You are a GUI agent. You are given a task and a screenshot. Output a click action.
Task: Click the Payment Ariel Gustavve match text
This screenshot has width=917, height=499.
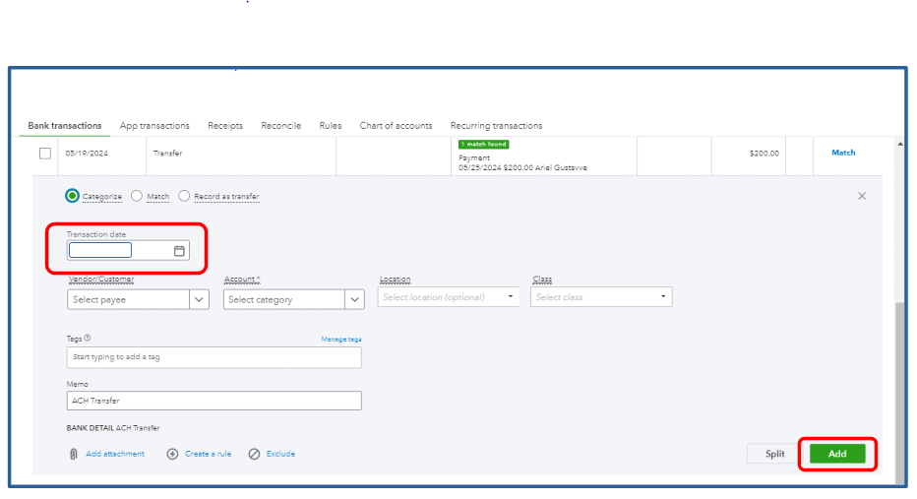(x=522, y=162)
